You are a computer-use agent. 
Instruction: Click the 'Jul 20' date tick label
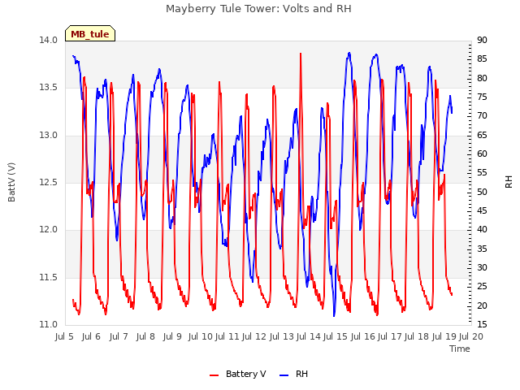pyautogui.click(x=471, y=336)
